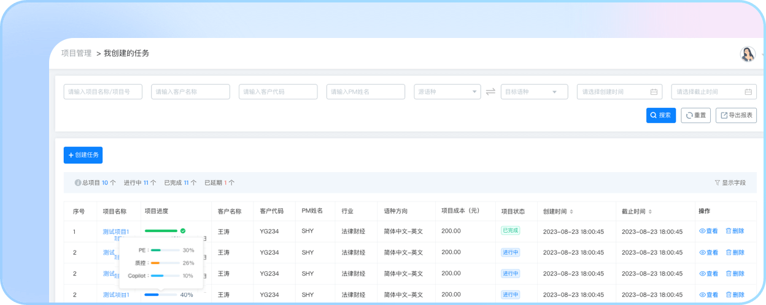Open the 显示字段 column filter
The image size is (766, 305).
point(730,183)
